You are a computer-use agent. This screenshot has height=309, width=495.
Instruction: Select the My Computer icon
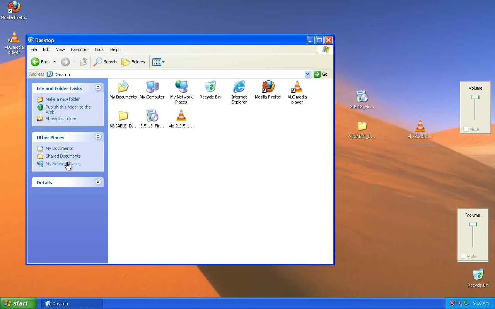(152, 90)
